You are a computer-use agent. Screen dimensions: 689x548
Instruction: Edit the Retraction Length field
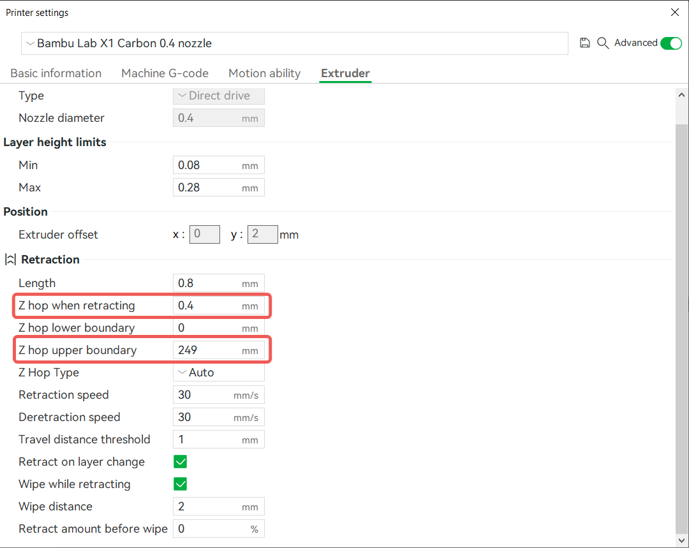218,283
